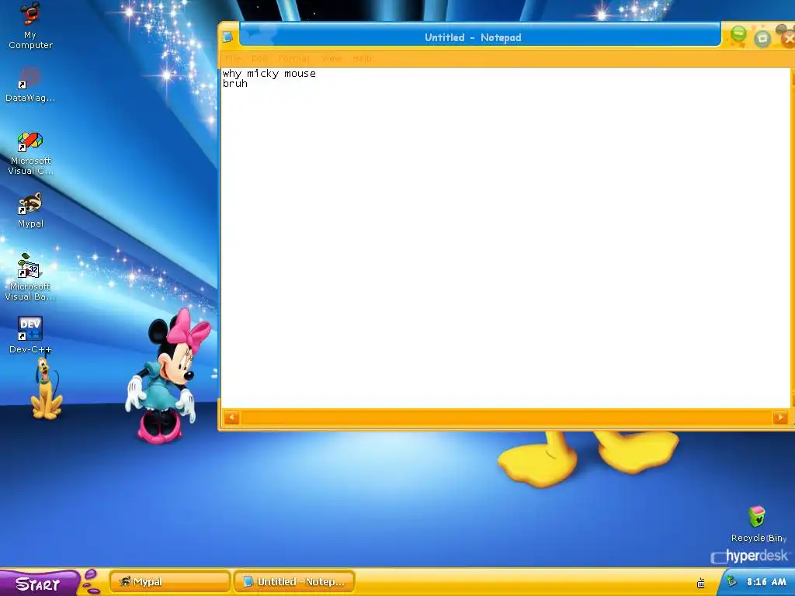The image size is (795, 596).
Task: Select the Mypal raccoon desktop icon
Action: [30, 210]
